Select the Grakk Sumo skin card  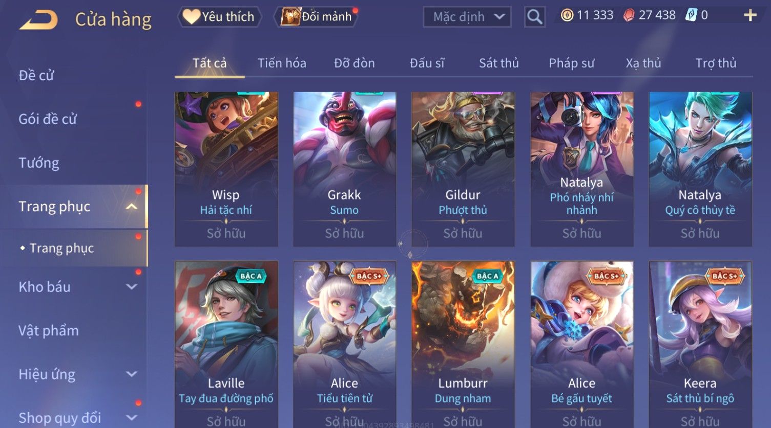pos(344,169)
